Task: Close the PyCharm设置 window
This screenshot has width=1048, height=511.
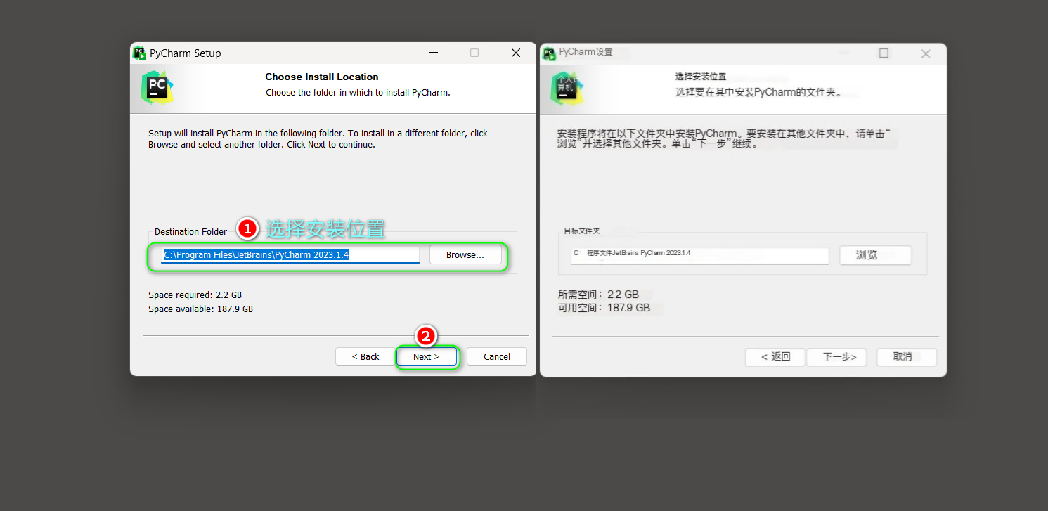Action: point(926,53)
